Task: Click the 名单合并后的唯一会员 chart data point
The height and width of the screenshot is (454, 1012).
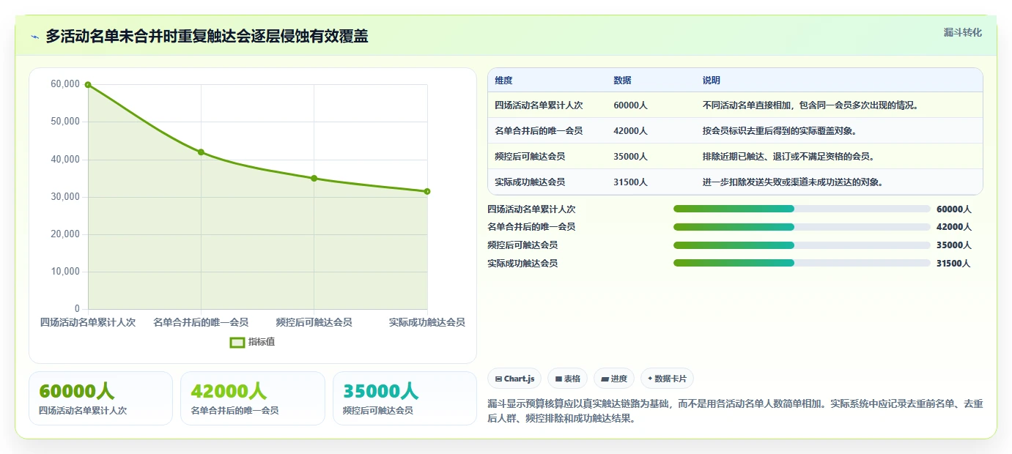Action: coord(201,152)
